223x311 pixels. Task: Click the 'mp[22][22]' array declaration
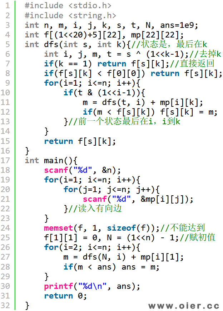click(x=157, y=35)
